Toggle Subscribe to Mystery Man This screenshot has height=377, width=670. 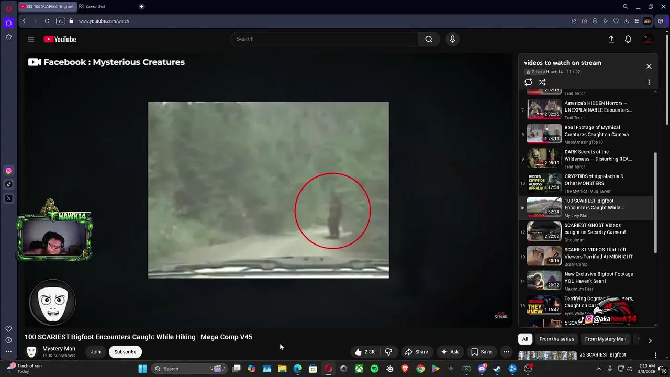tap(125, 352)
